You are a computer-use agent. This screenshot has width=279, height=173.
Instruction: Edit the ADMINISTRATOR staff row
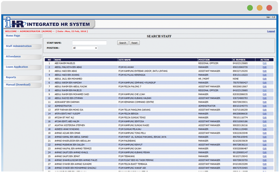click(x=265, y=106)
